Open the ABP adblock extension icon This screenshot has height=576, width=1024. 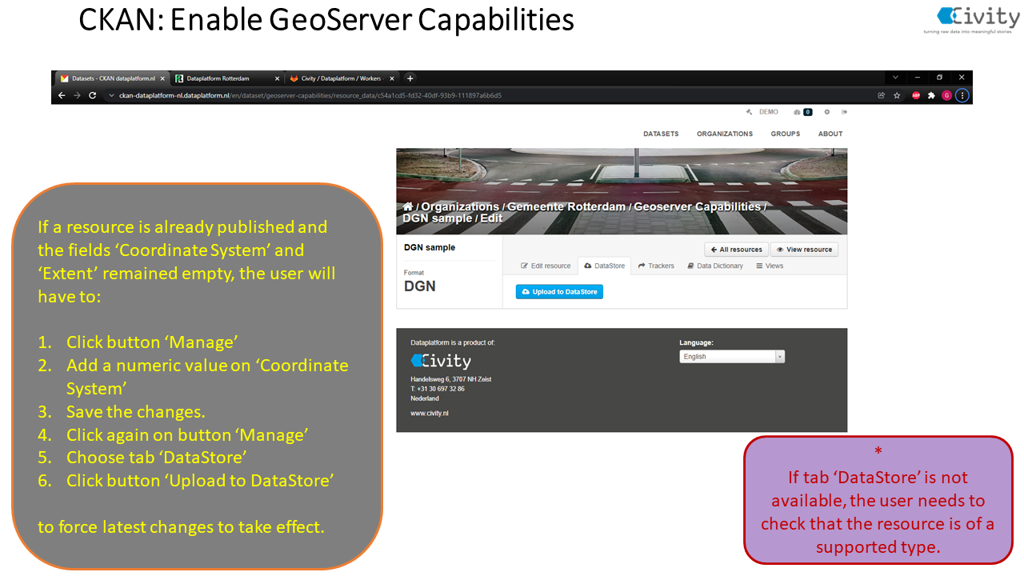point(916,95)
